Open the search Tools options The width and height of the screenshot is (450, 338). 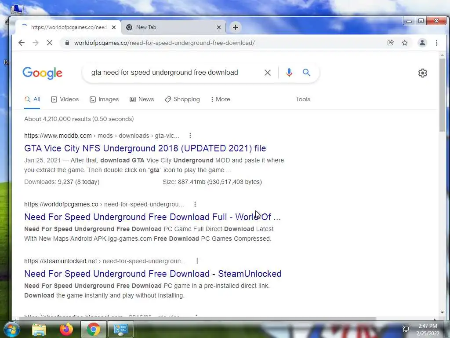303,99
